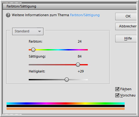Click the Farbton/Sättigung dialog title

tap(21, 7)
